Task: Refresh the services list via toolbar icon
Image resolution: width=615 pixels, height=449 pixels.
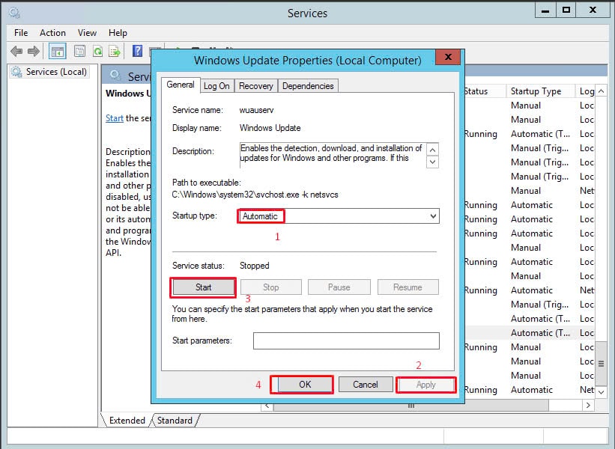Action: tap(97, 51)
